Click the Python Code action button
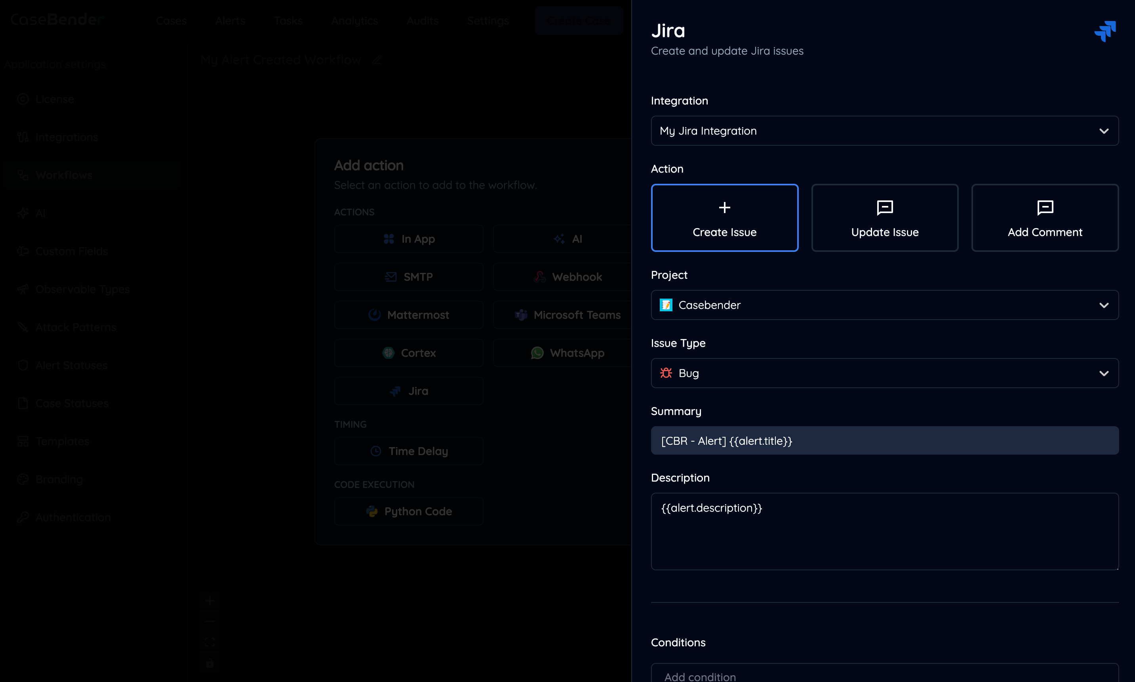Viewport: 1135px width, 682px height. [x=409, y=512]
